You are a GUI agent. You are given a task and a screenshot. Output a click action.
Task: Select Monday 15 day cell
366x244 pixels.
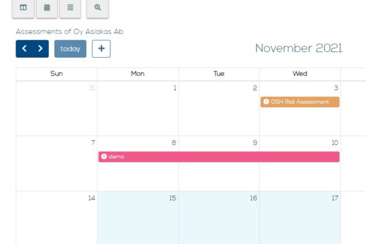point(137,218)
